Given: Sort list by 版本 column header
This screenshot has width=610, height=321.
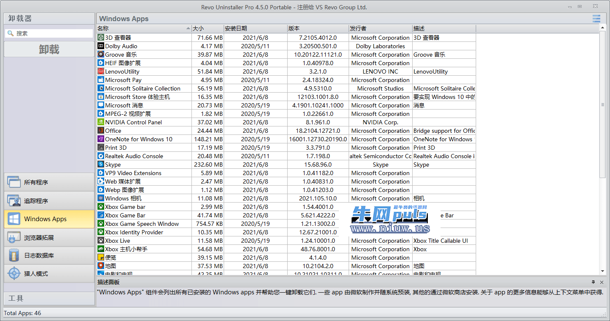Looking at the screenshot, I should (x=318, y=28).
